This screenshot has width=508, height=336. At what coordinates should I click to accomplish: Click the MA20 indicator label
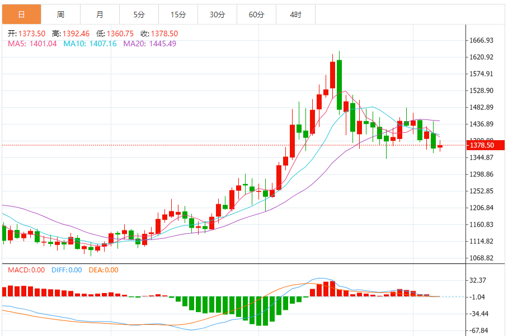coord(149,44)
